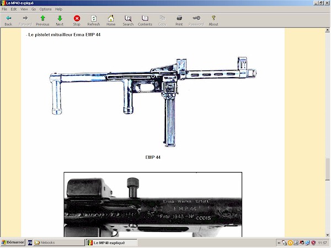Go to the Previous page

[x=42, y=20]
